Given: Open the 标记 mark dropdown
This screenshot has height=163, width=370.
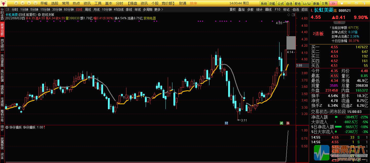Looking at the screenshot, I should click(286, 9).
